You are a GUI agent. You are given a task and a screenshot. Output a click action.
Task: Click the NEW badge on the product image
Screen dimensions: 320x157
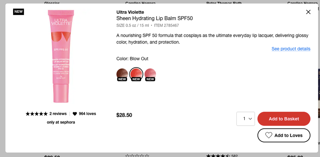[18, 12]
